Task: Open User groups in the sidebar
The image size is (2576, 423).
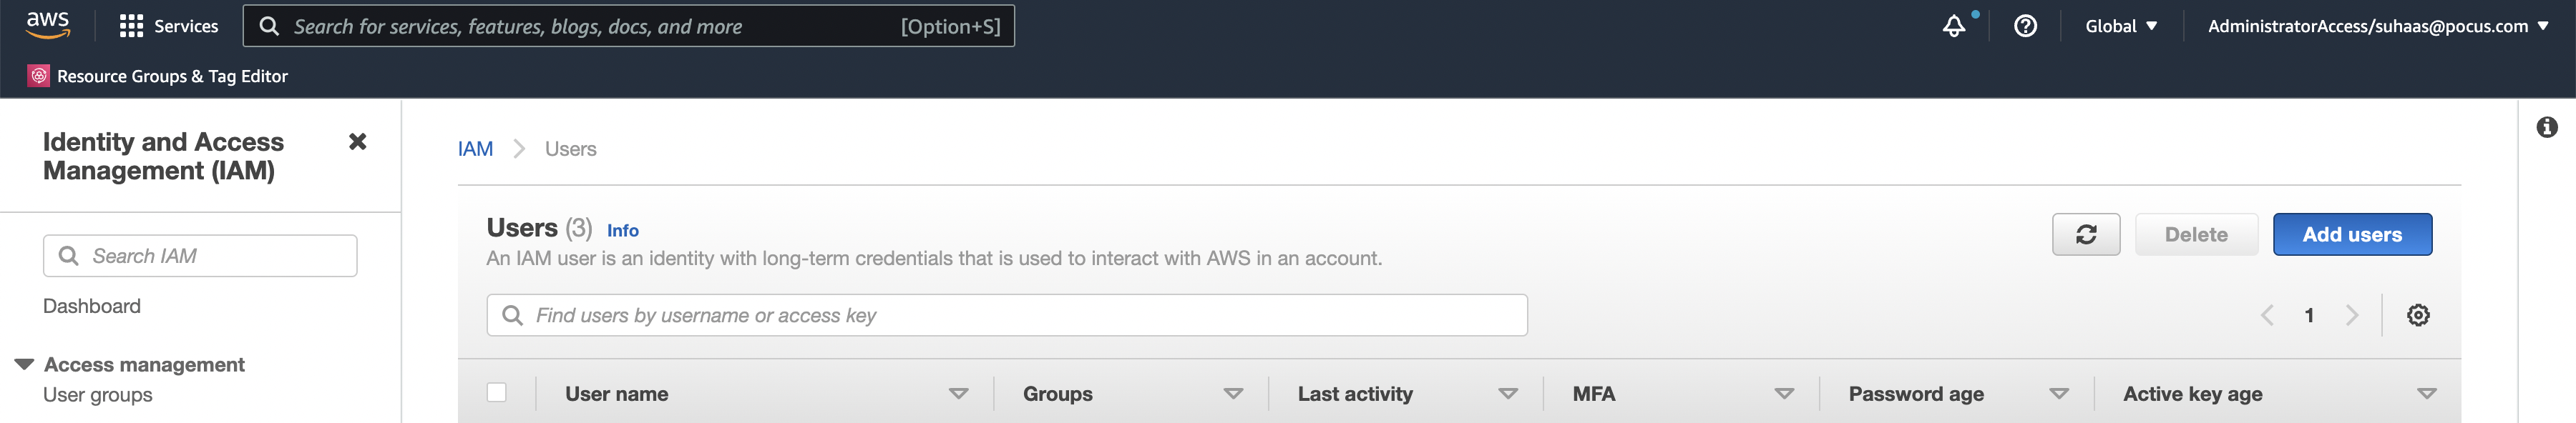Action: tap(98, 395)
